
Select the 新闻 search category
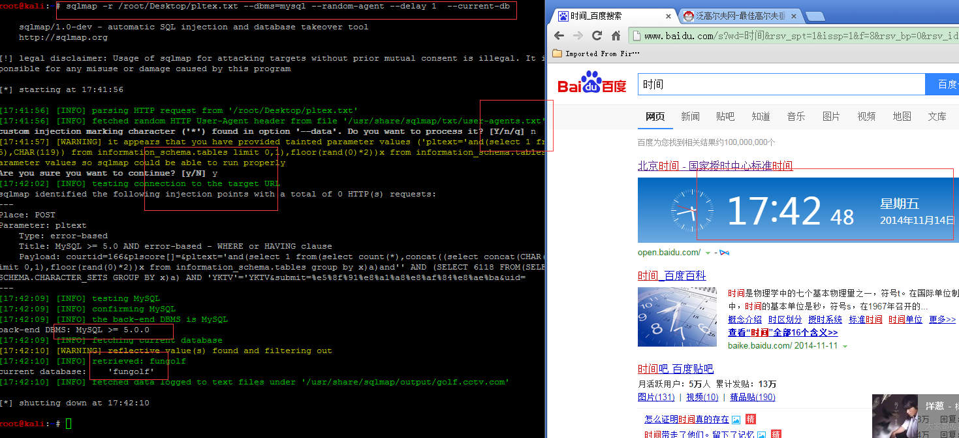click(690, 116)
